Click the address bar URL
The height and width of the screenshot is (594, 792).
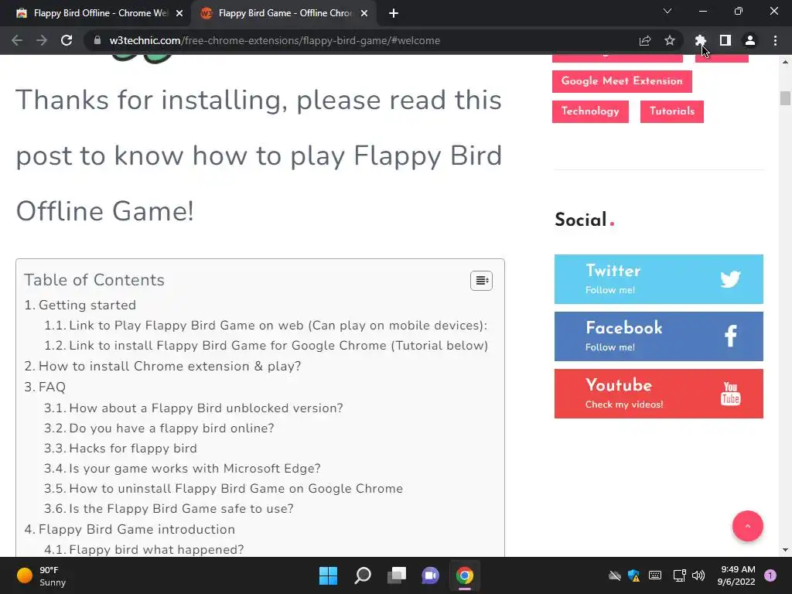[x=275, y=40]
